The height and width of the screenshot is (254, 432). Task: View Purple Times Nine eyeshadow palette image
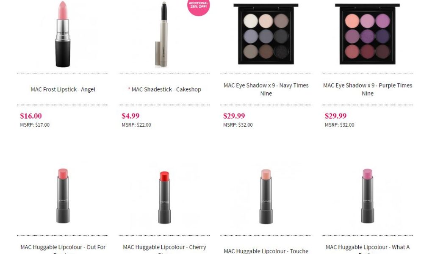pyautogui.click(x=367, y=34)
